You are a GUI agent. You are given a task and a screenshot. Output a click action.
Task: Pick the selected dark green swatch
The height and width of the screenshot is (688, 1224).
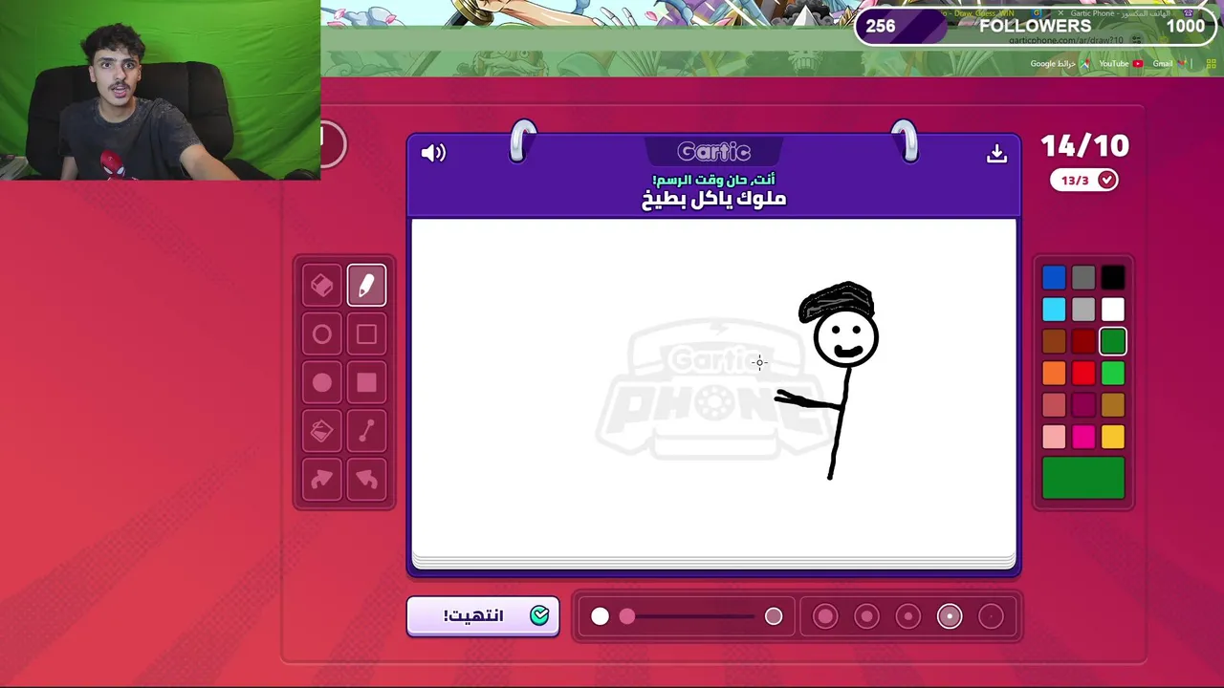coord(1113,342)
